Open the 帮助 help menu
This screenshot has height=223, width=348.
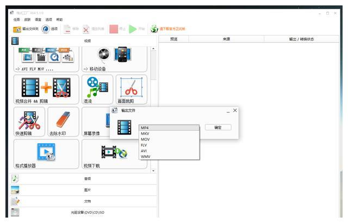tap(59, 20)
